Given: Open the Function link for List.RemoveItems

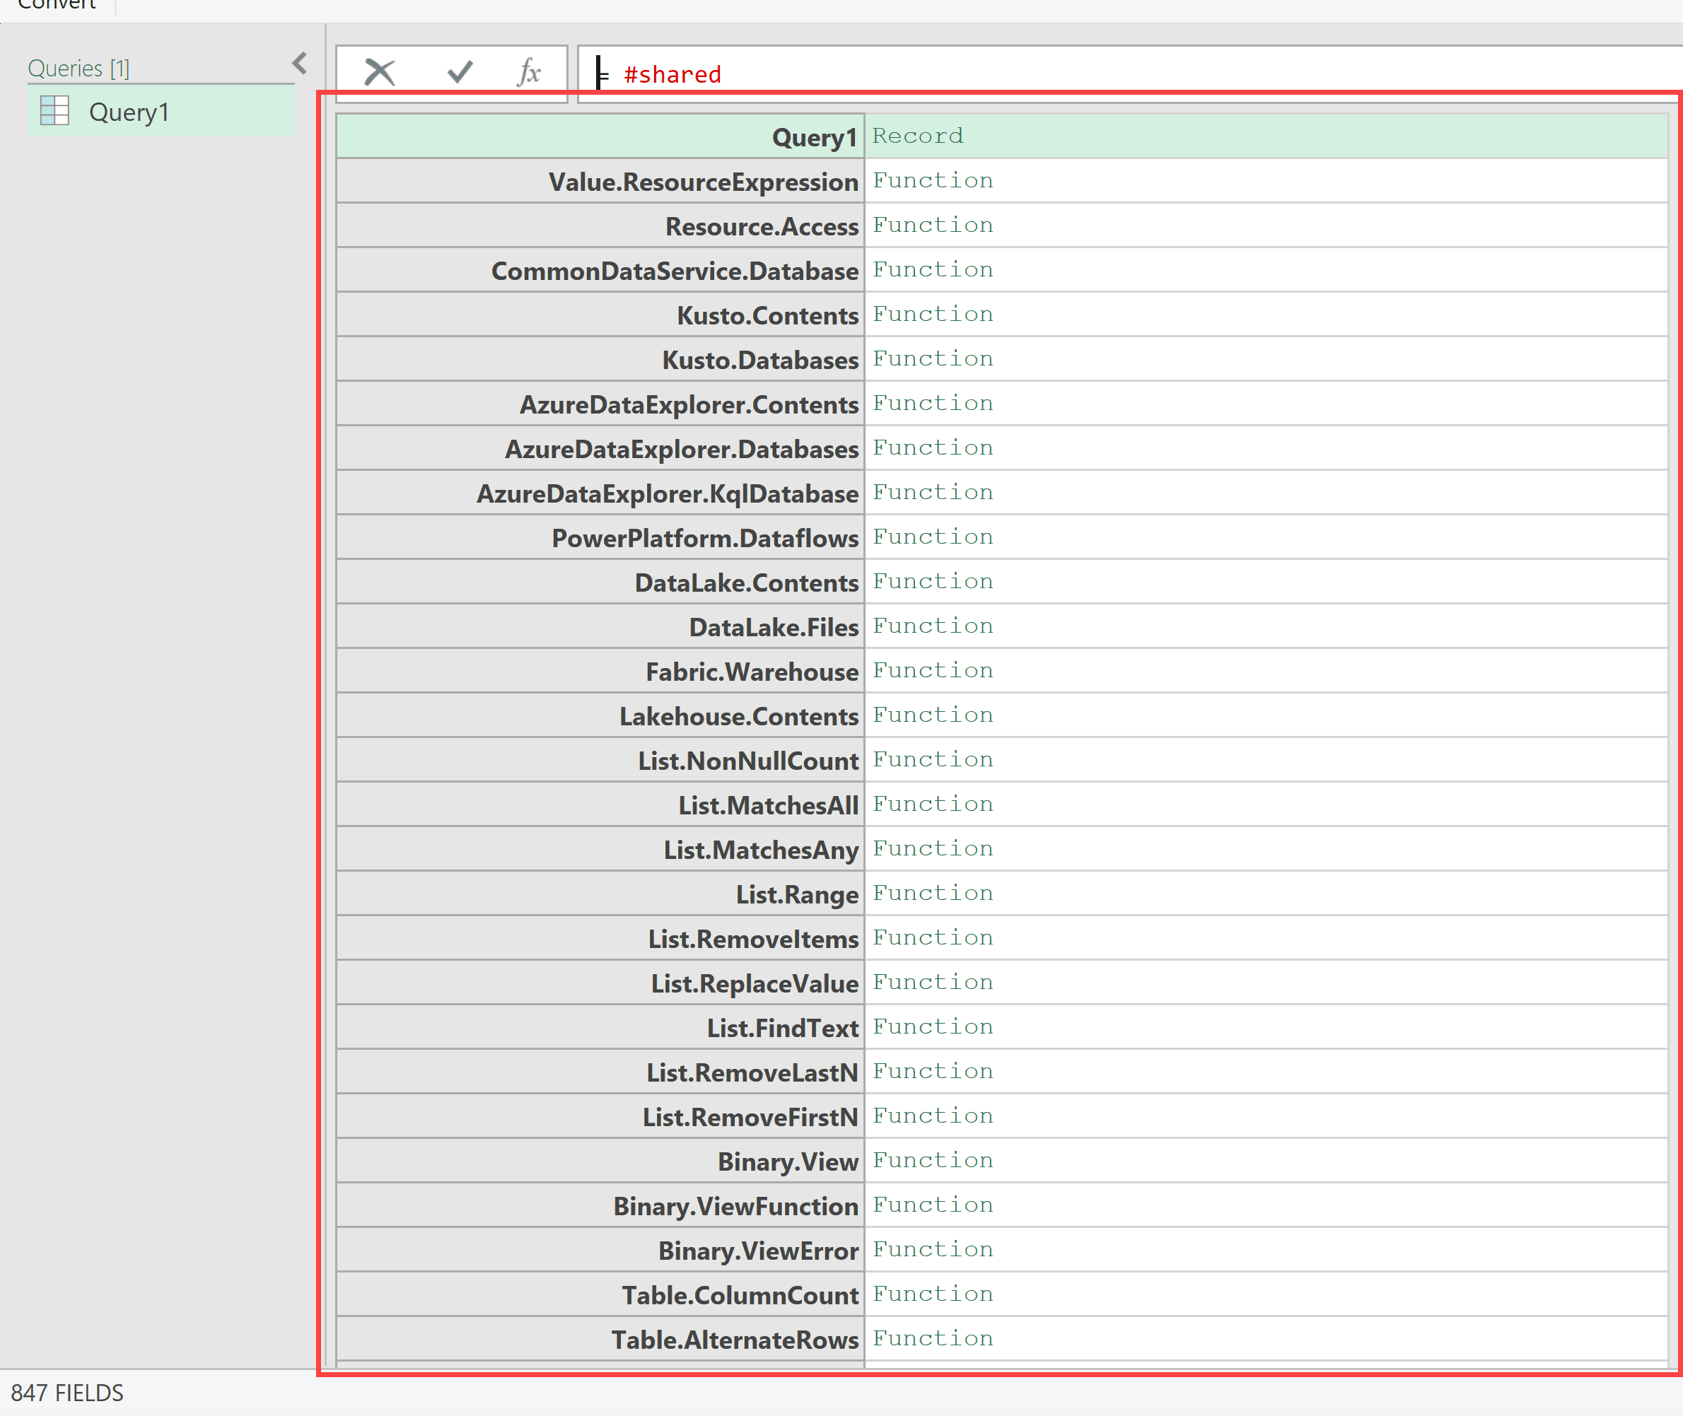Looking at the screenshot, I should point(933,937).
